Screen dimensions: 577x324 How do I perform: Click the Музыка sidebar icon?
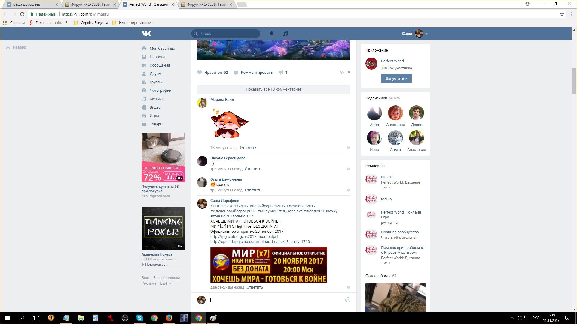tap(144, 99)
